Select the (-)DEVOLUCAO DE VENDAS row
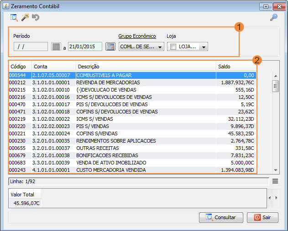The height and width of the screenshot is (231, 288). click(132, 90)
